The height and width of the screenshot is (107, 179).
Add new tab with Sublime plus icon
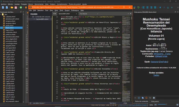[128, 14]
